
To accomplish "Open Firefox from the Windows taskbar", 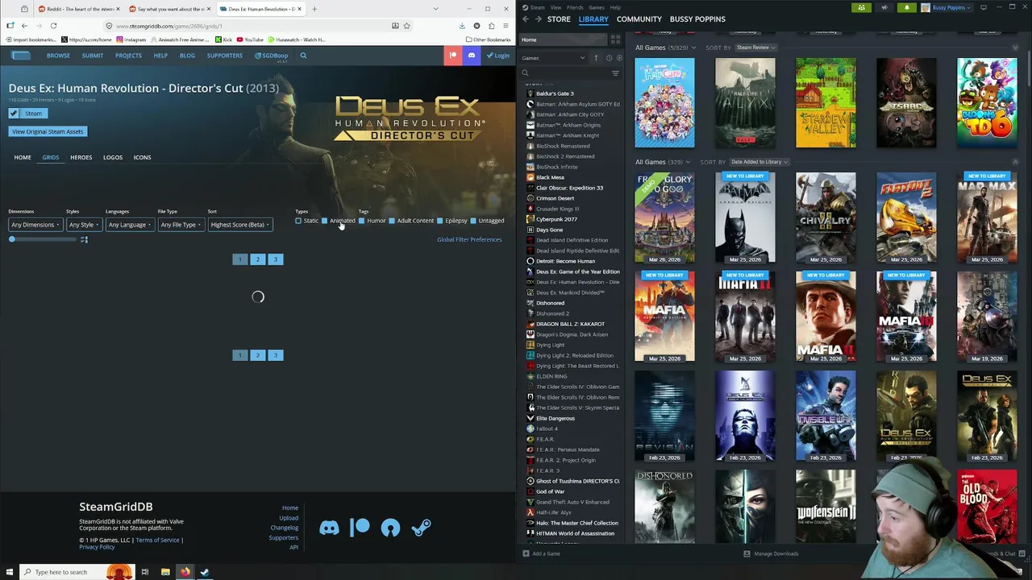I will coord(185,572).
